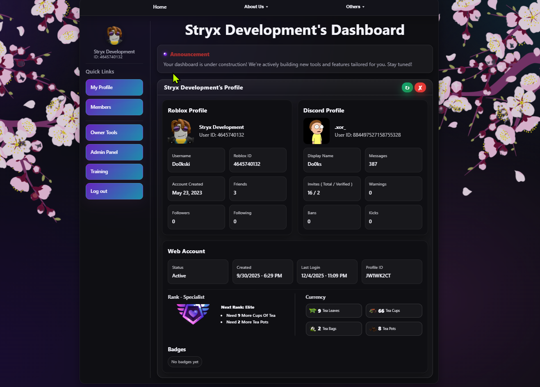Viewport: 540px width, 387px height.
Task: Click Discord User ID 884497527158755328
Action: [x=368, y=135]
